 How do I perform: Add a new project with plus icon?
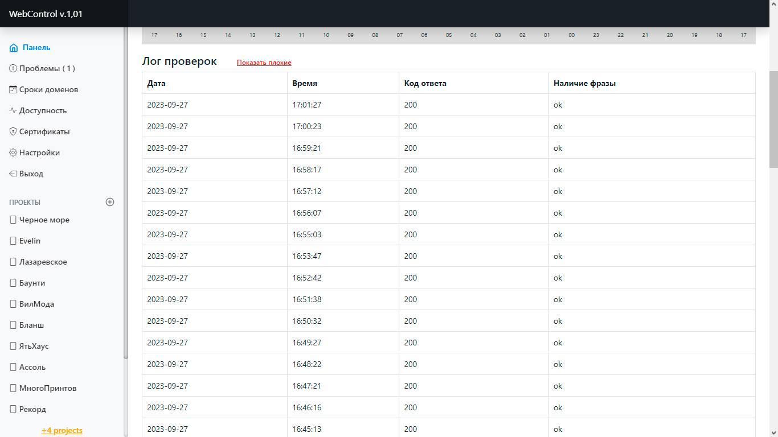point(110,202)
